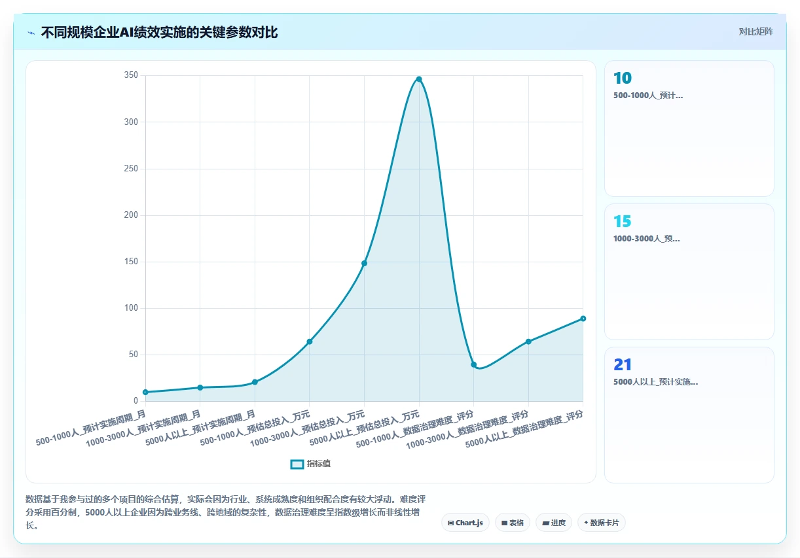Select the Chart.js tag

point(465,523)
